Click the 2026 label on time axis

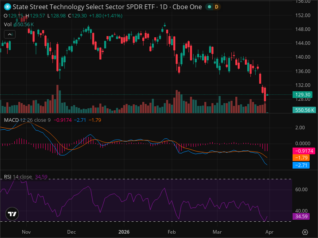tap(124, 232)
